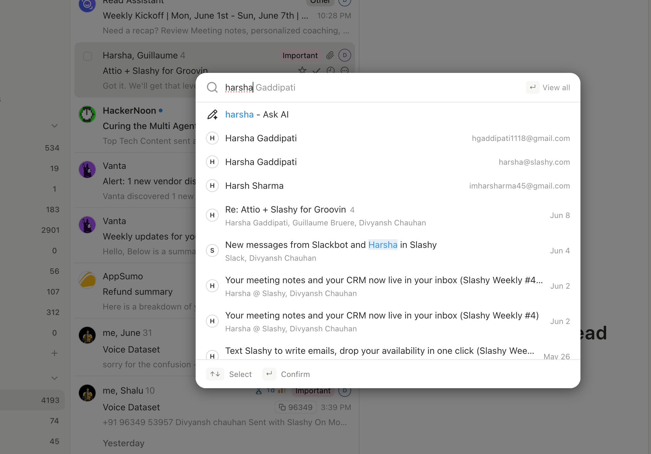
Task: Collapse sidebar section chevron above 4193
Action: click(55, 378)
